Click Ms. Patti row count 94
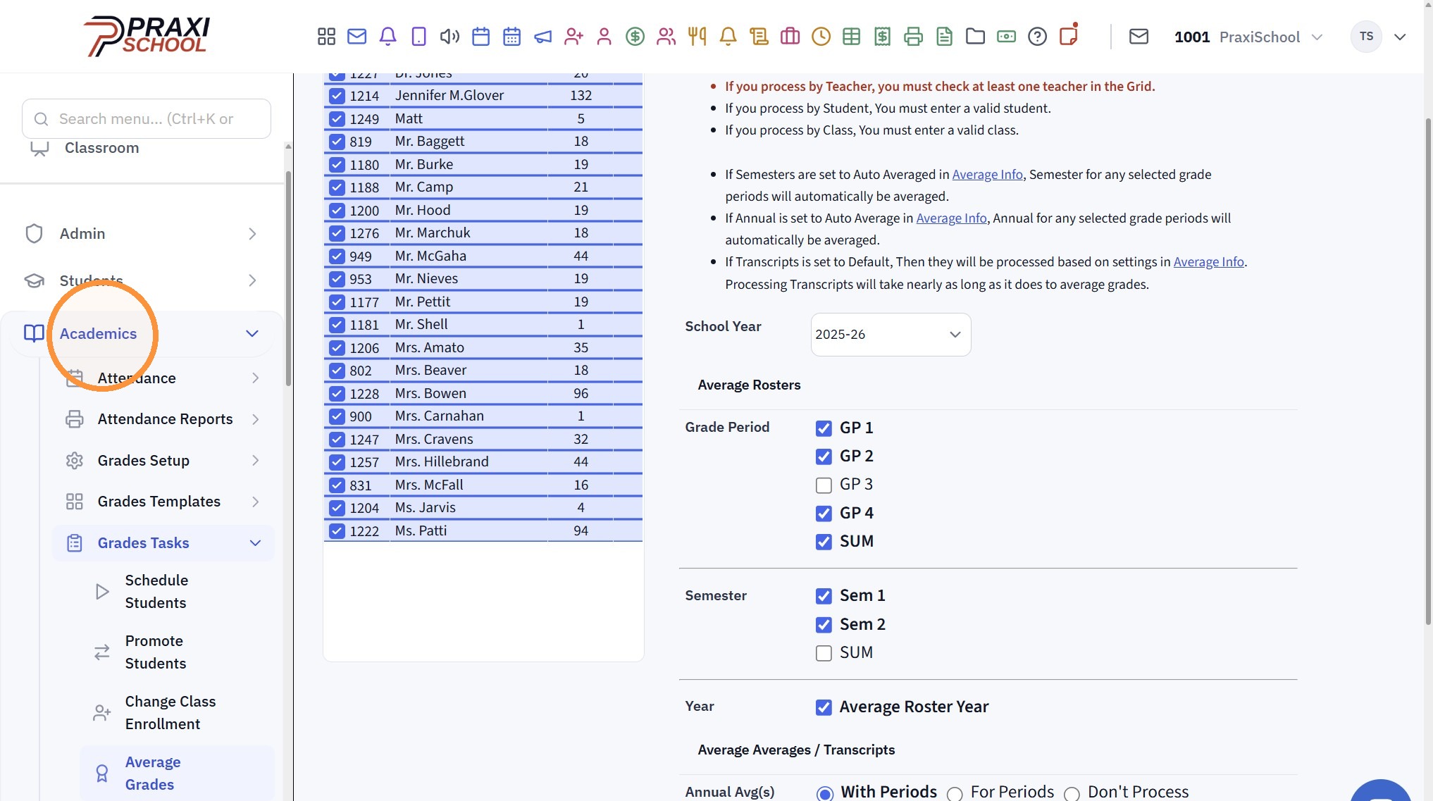The height and width of the screenshot is (801, 1433). click(x=581, y=531)
